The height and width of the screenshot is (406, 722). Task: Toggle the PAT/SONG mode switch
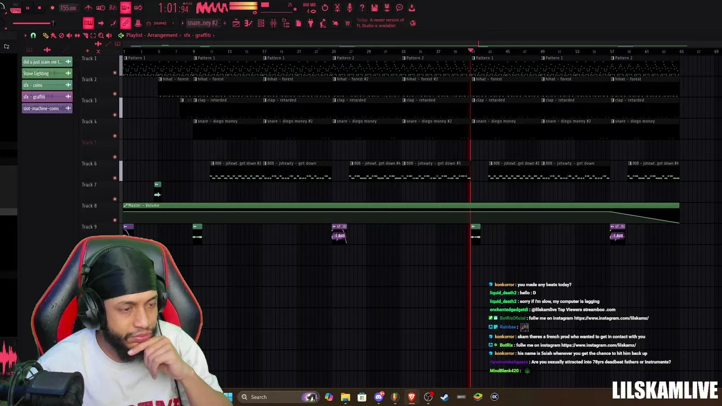[x=16, y=8]
